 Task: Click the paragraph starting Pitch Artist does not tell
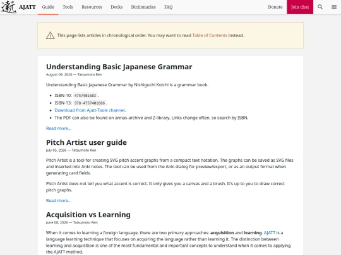pyautogui.click(x=165, y=187)
